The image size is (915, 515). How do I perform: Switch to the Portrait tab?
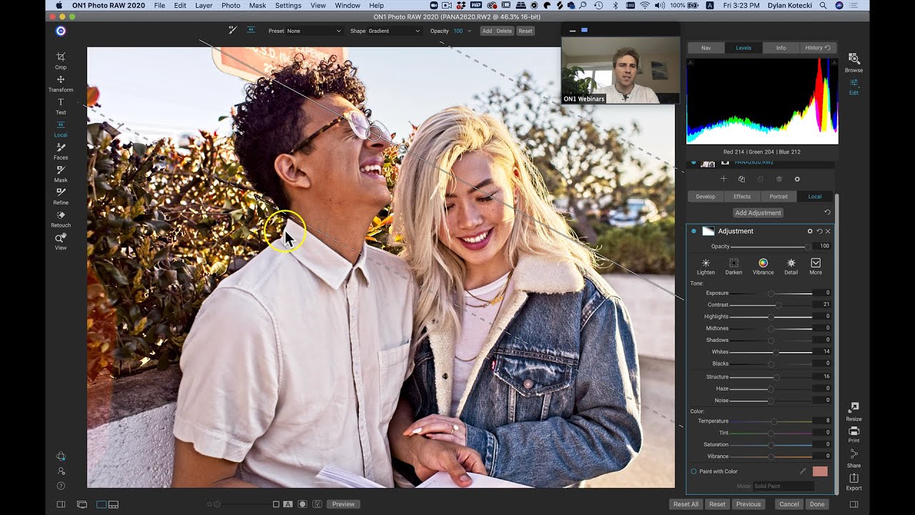[x=778, y=196]
